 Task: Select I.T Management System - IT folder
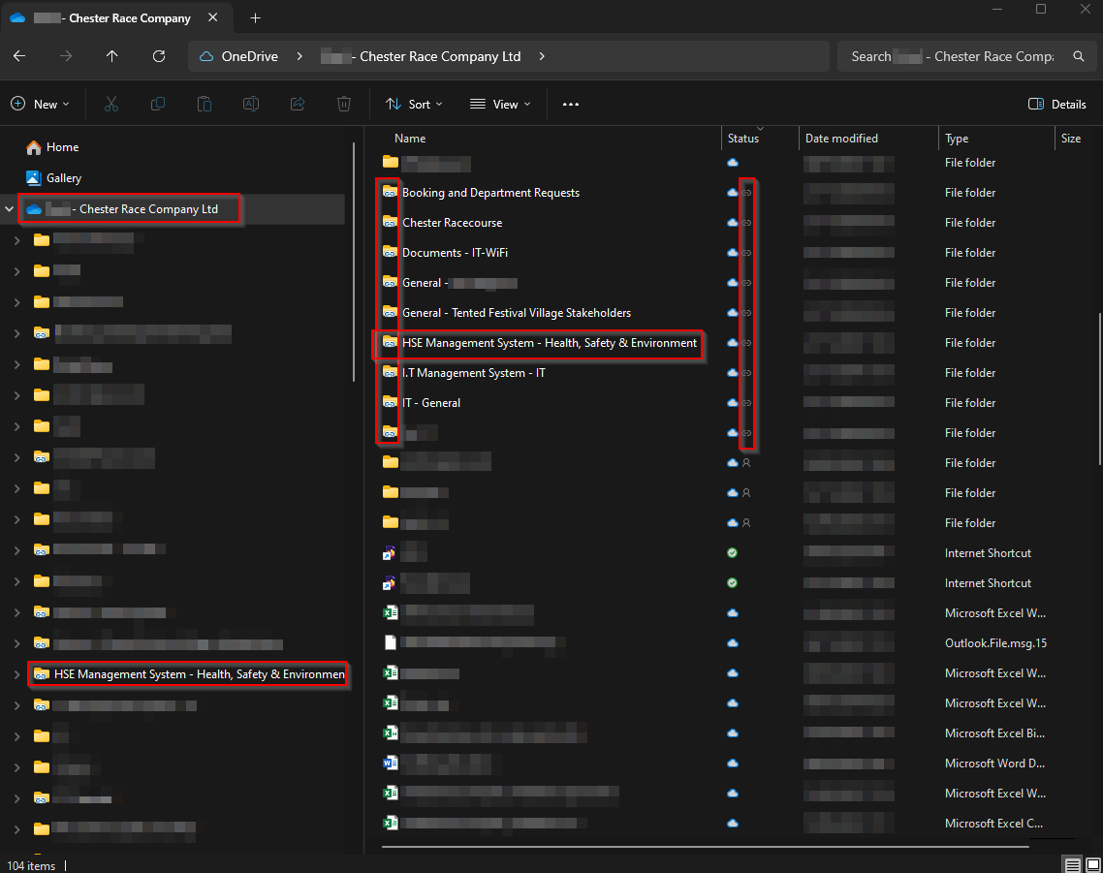point(473,373)
